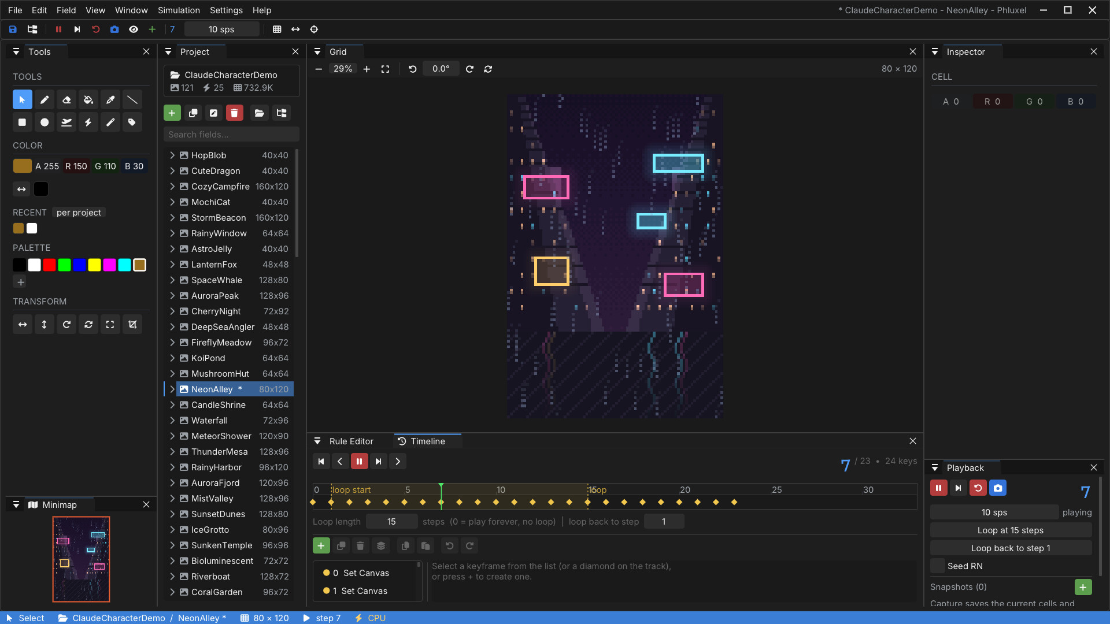Add a keyframe with green plus button
The width and height of the screenshot is (1110, 624).
click(x=321, y=546)
